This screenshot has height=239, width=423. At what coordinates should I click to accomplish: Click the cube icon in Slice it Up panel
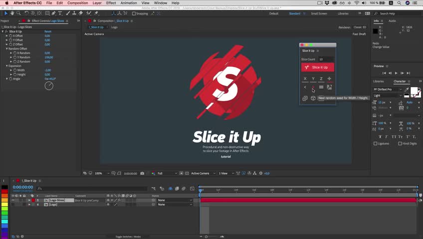click(x=313, y=98)
